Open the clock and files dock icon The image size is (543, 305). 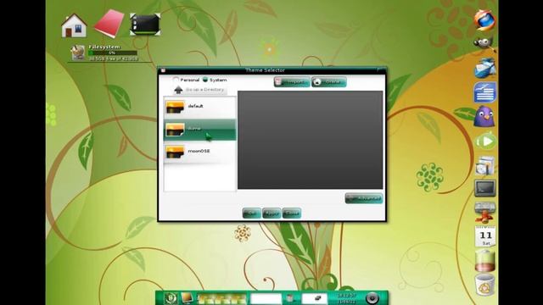click(484, 165)
